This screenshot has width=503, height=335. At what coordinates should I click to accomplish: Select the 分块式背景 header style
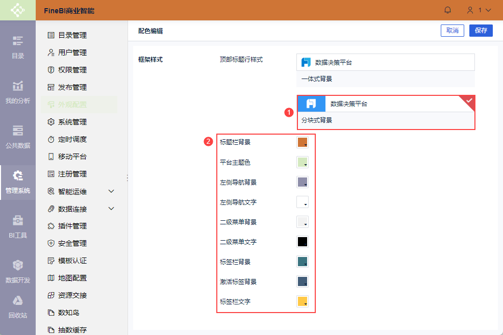[x=386, y=112]
